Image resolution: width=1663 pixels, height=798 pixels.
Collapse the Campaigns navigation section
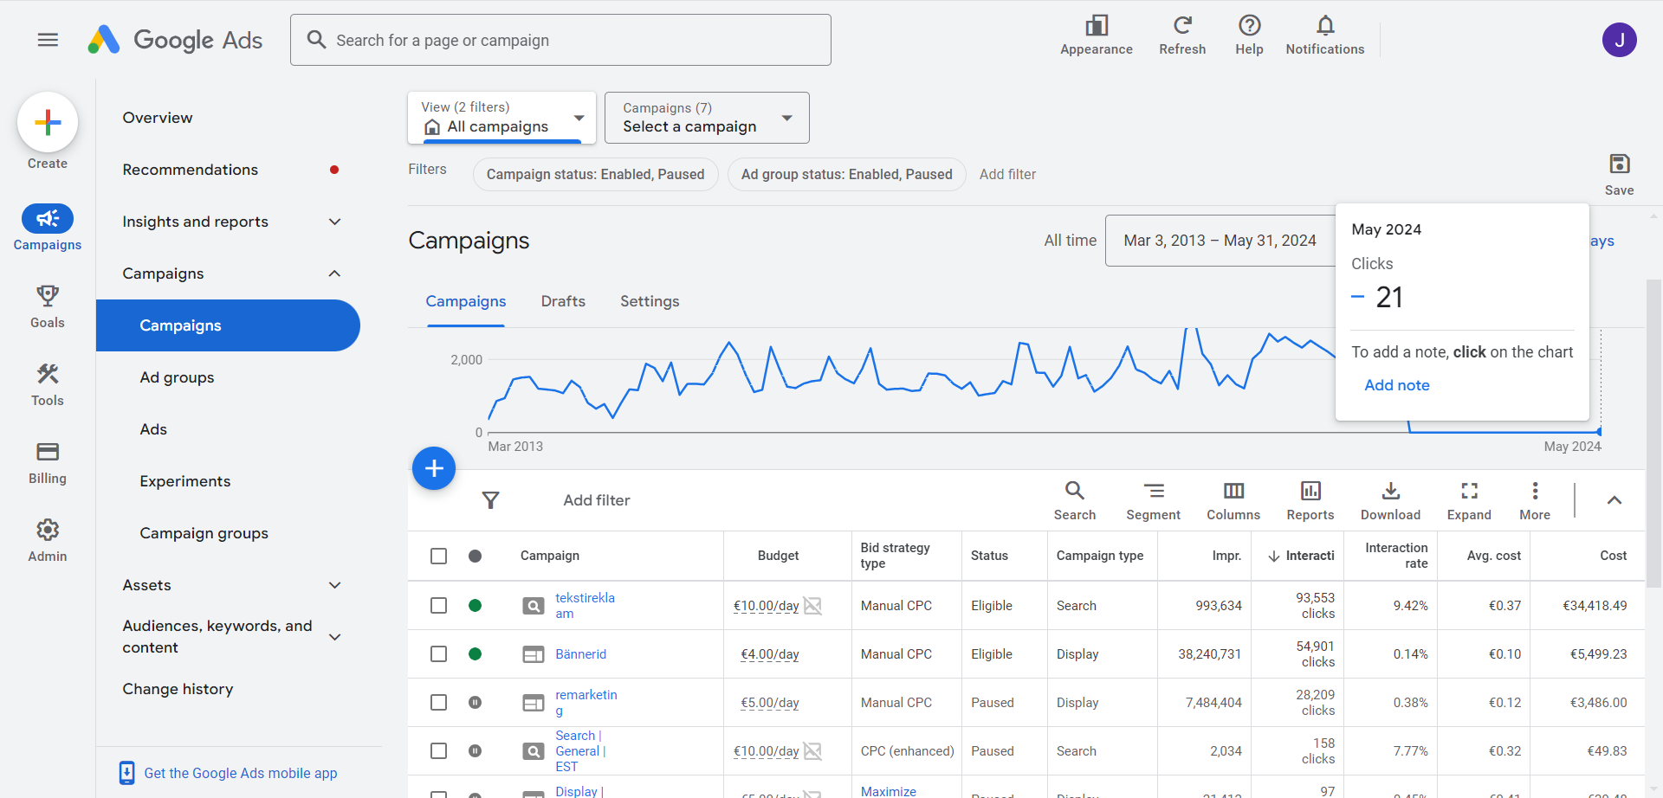point(334,274)
